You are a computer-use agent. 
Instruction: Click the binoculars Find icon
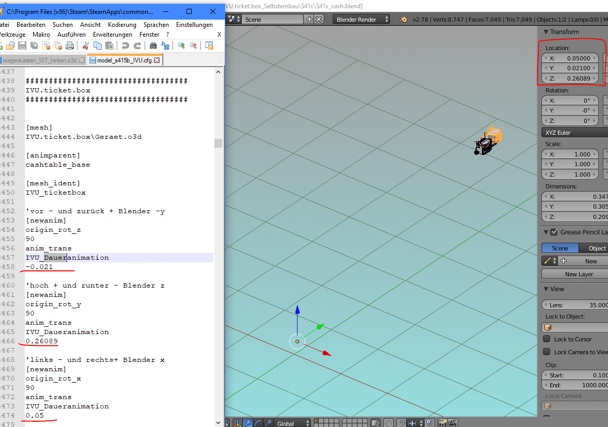pos(153,46)
